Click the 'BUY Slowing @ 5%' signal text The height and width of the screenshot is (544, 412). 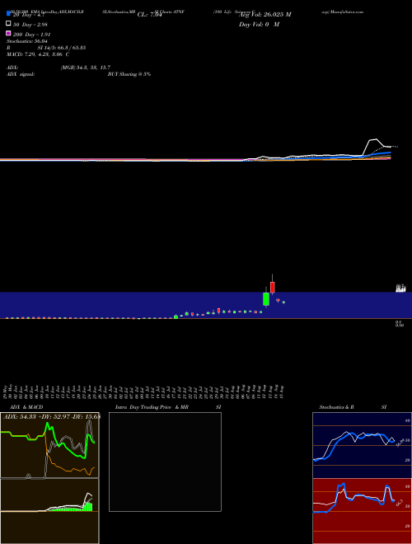129,74
